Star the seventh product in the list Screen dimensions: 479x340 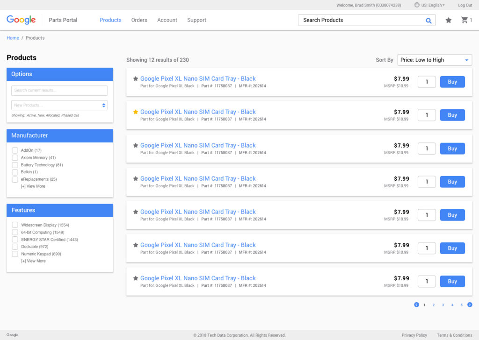tap(136, 278)
